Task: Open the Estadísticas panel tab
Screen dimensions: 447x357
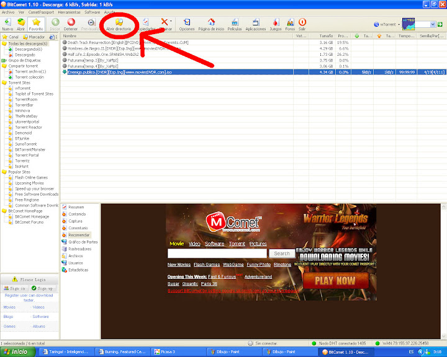Action: [x=78, y=270]
